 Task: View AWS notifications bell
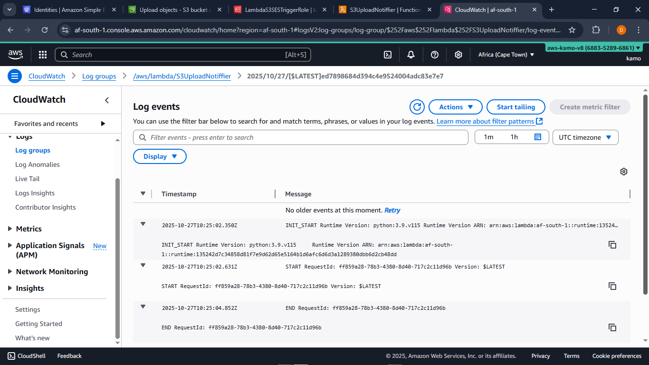click(x=410, y=54)
